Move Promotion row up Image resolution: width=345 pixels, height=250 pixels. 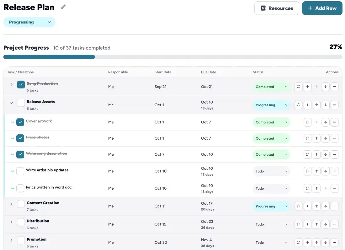coord(316,242)
